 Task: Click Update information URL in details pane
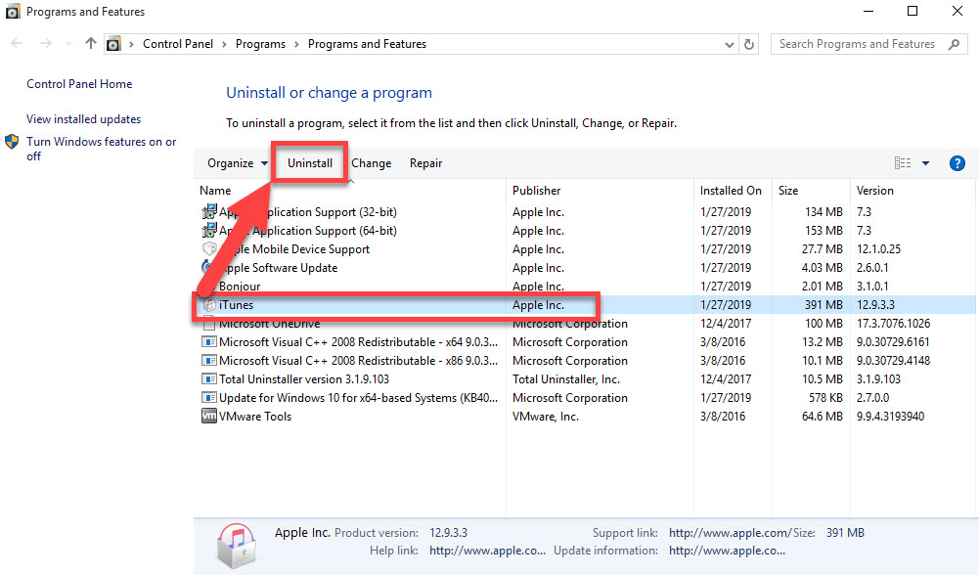tap(727, 551)
